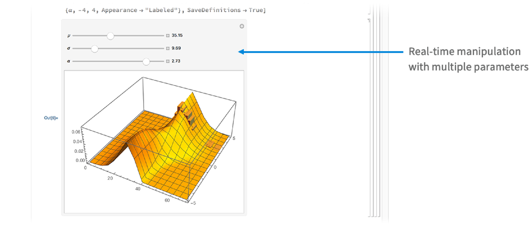
Task: Click the α value 2.73
Action: point(176,61)
